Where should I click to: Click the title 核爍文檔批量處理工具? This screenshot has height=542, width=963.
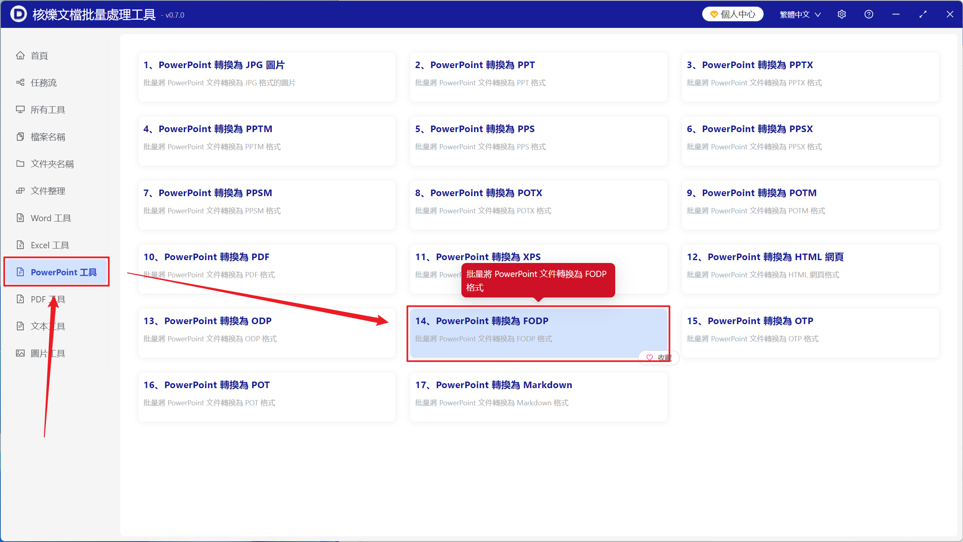pos(94,14)
